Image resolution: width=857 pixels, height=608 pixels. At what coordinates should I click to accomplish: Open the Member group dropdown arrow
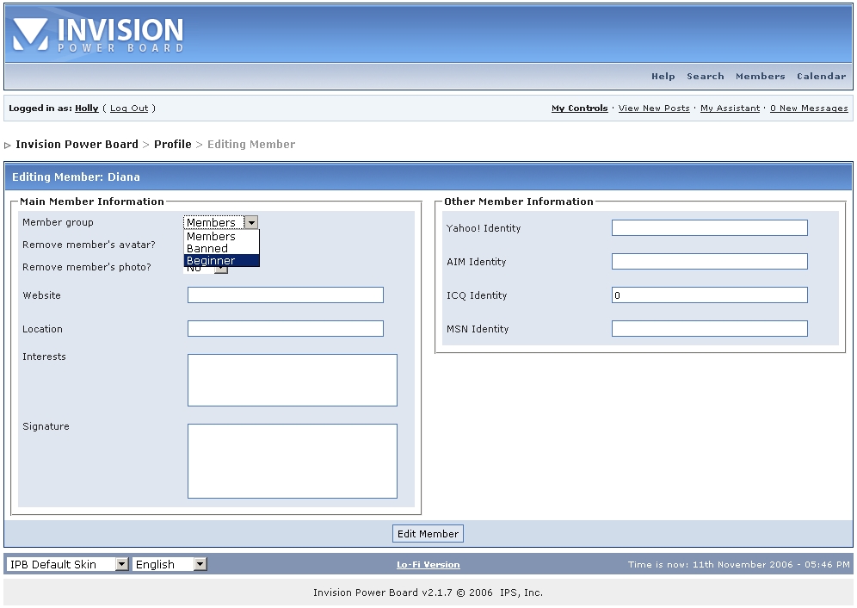pos(251,222)
